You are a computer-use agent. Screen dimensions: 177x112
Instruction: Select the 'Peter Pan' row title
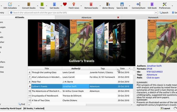coord(36,82)
